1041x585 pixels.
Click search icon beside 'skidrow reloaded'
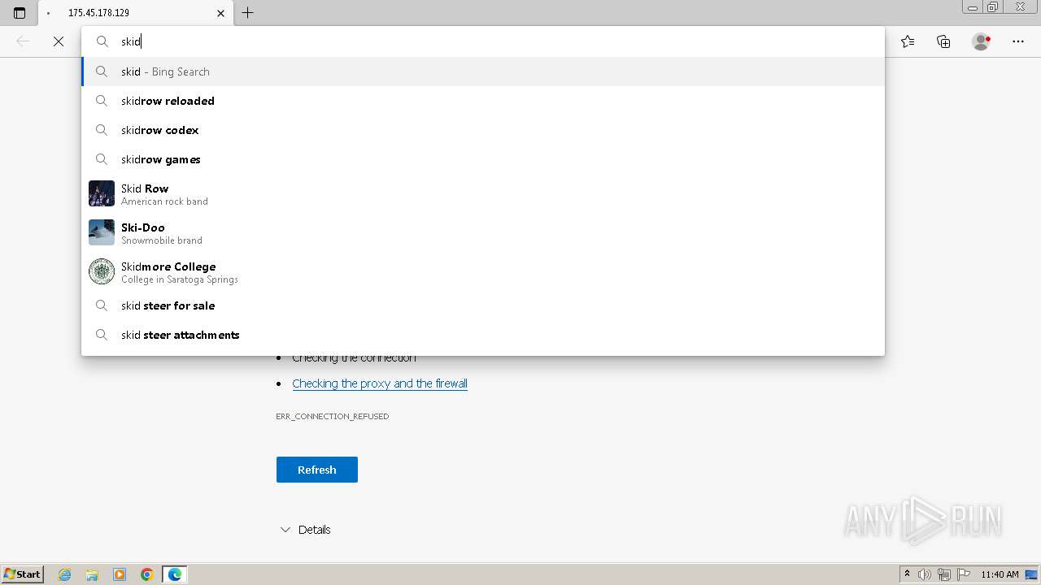[x=102, y=101]
